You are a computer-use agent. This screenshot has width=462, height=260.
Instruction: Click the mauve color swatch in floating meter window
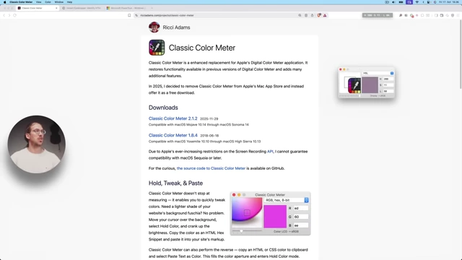point(370,85)
